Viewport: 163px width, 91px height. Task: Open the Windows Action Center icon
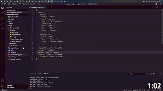click(160, 1)
